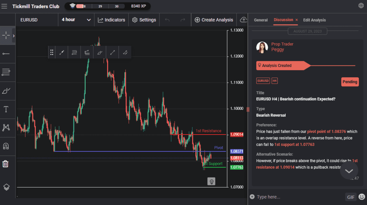Click the Prop Trader Peggy name
The height and width of the screenshot is (205, 367).
click(282, 47)
